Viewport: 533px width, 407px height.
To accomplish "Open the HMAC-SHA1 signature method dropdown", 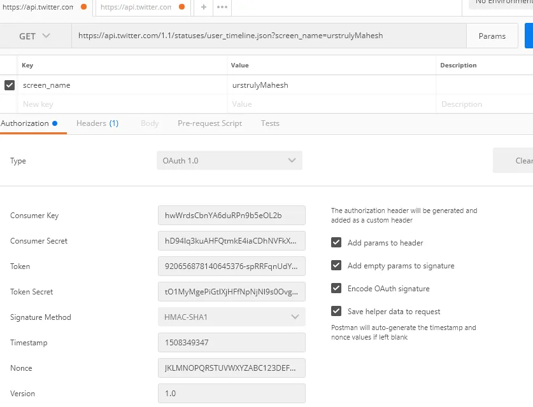I will click(231, 317).
